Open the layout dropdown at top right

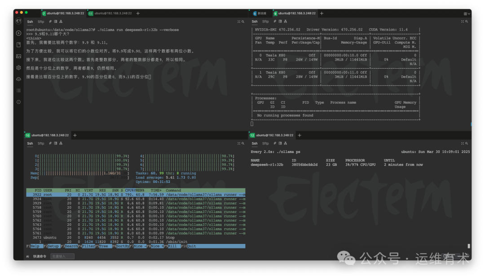(x=467, y=13)
